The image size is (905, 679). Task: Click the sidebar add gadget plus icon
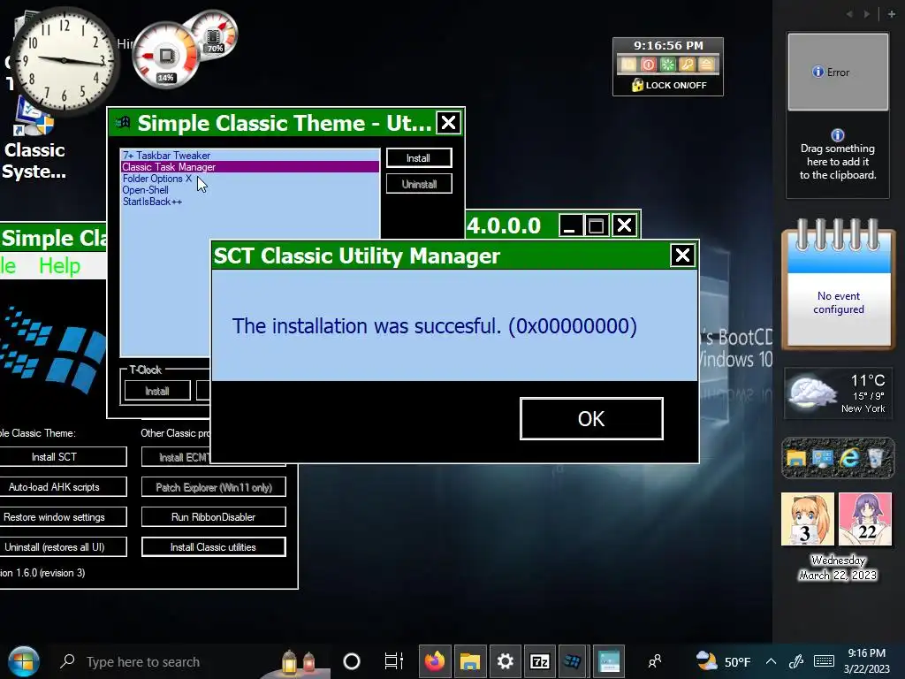(891, 14)
